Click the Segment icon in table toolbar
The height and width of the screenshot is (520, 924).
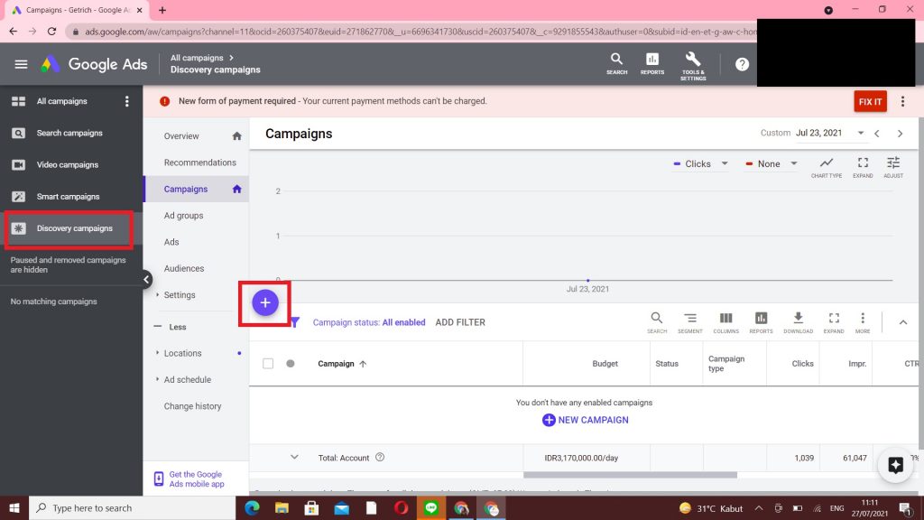(690, 321)
